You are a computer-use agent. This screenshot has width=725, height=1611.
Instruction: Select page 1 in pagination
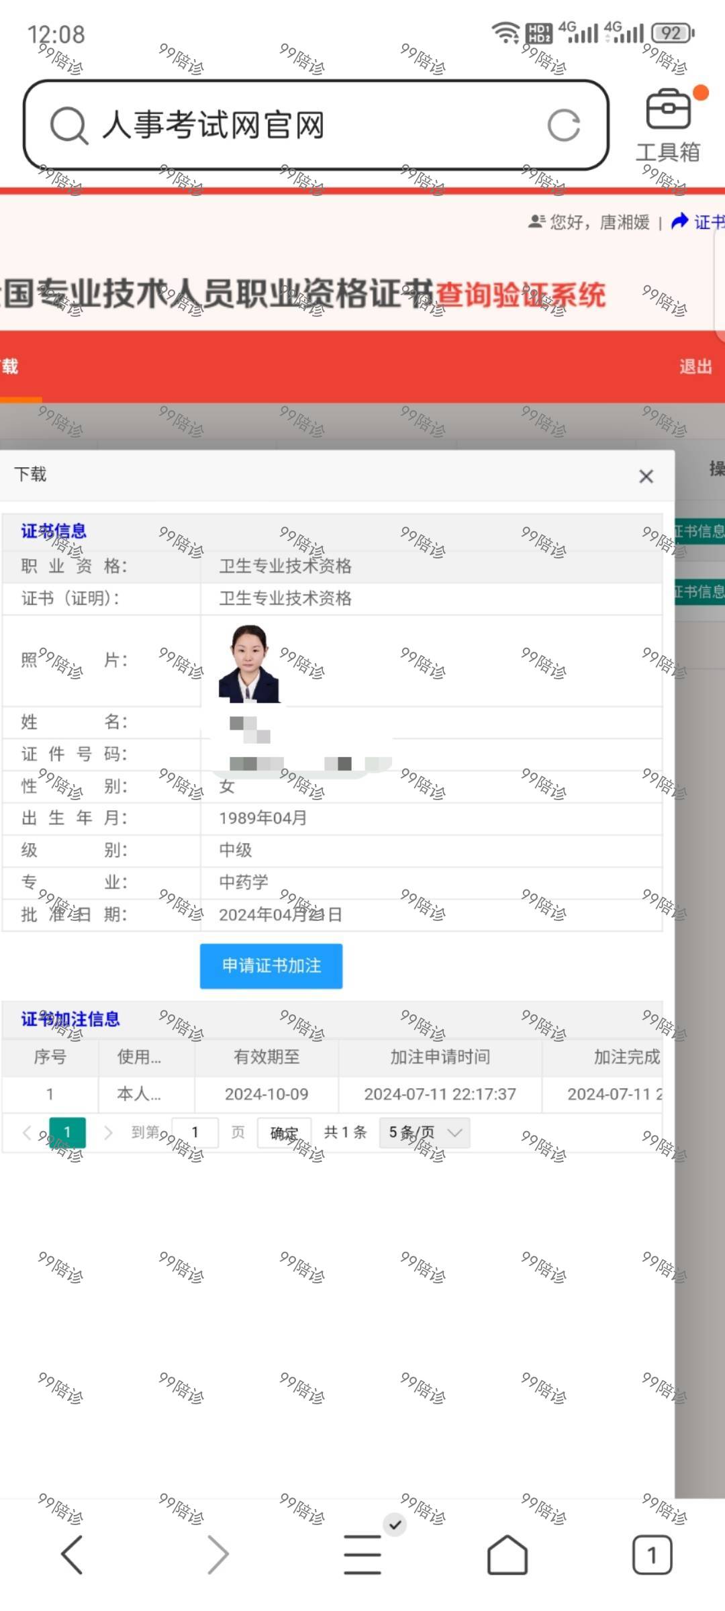point(67,1133)
